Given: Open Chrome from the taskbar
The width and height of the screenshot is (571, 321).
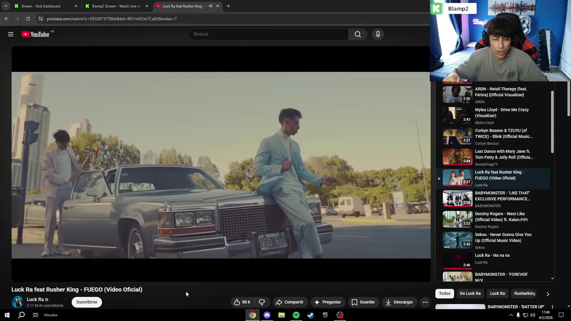Looking at the screenshot, I should pyautogui.click(x=252, y=315).
